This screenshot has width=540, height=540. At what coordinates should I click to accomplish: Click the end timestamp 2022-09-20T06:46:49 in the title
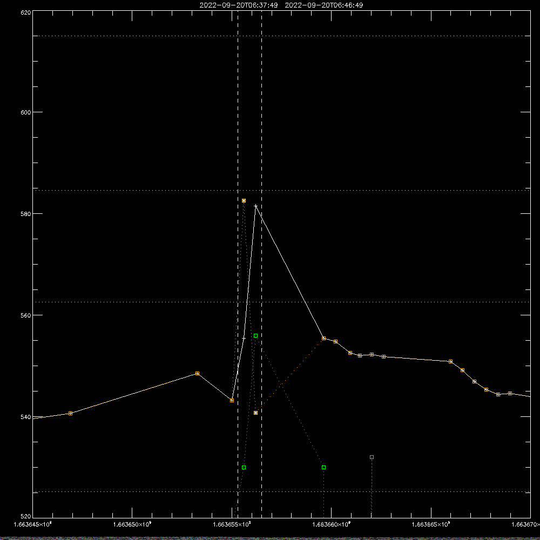(x=323, y=5)
